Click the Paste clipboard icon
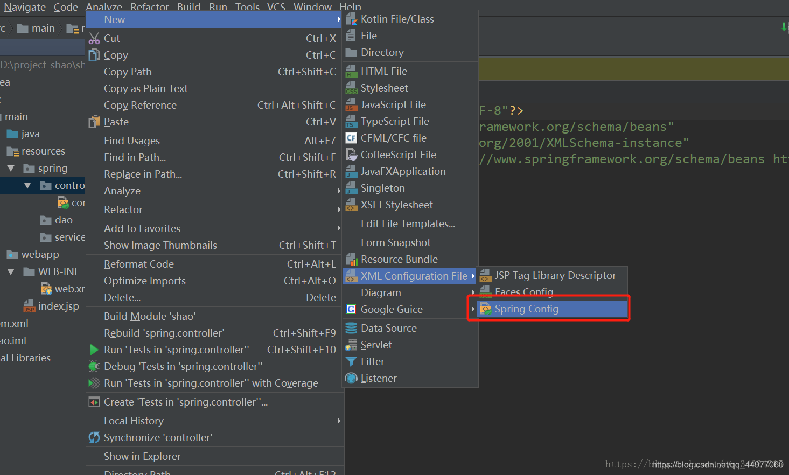789x475 pixels. [x=94, y=122]
